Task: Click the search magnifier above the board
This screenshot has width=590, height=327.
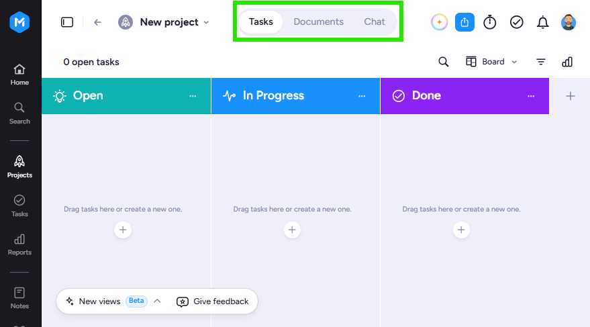Action: [x=443, y=62]
